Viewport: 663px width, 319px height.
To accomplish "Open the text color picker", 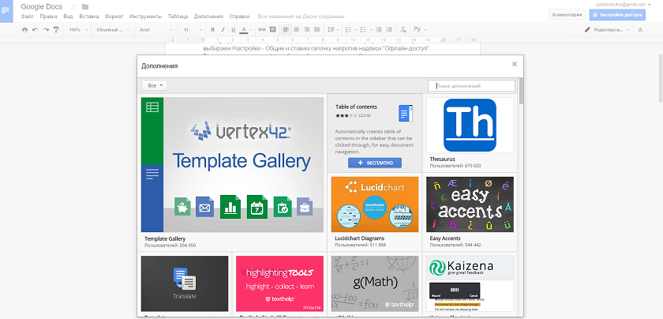I will (x=245, y=30).
